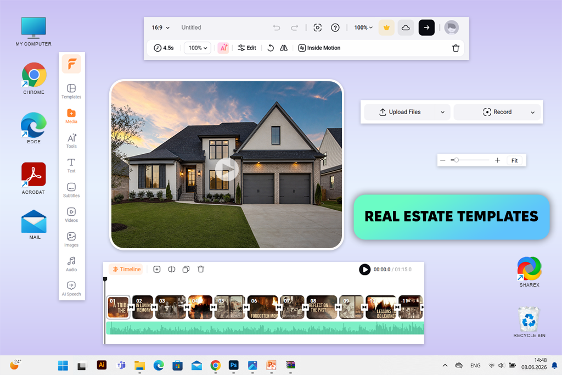Show hidden icons chevron in system tray

click(x=445, y=365)
